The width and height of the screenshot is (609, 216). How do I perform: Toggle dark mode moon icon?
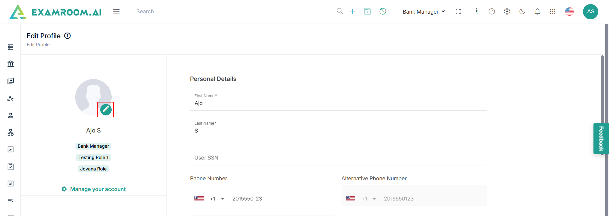(x=522, y=12)
